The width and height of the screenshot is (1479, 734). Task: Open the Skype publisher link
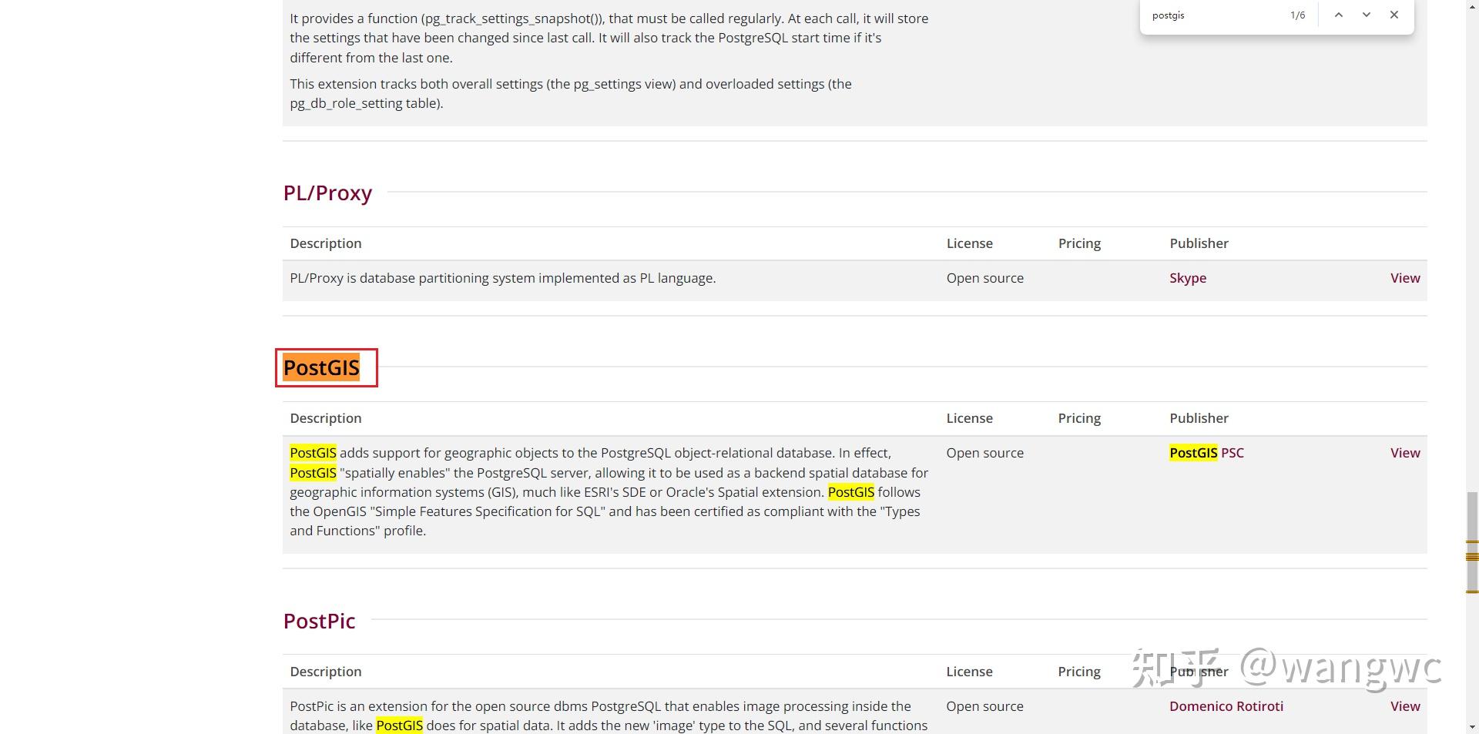point(1188,278)
